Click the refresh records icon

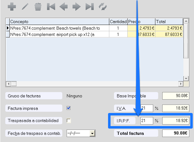point(102,7)
